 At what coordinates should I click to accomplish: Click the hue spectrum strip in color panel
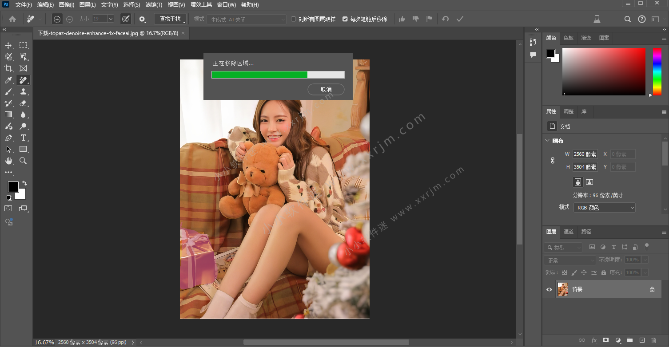point(657,71)
